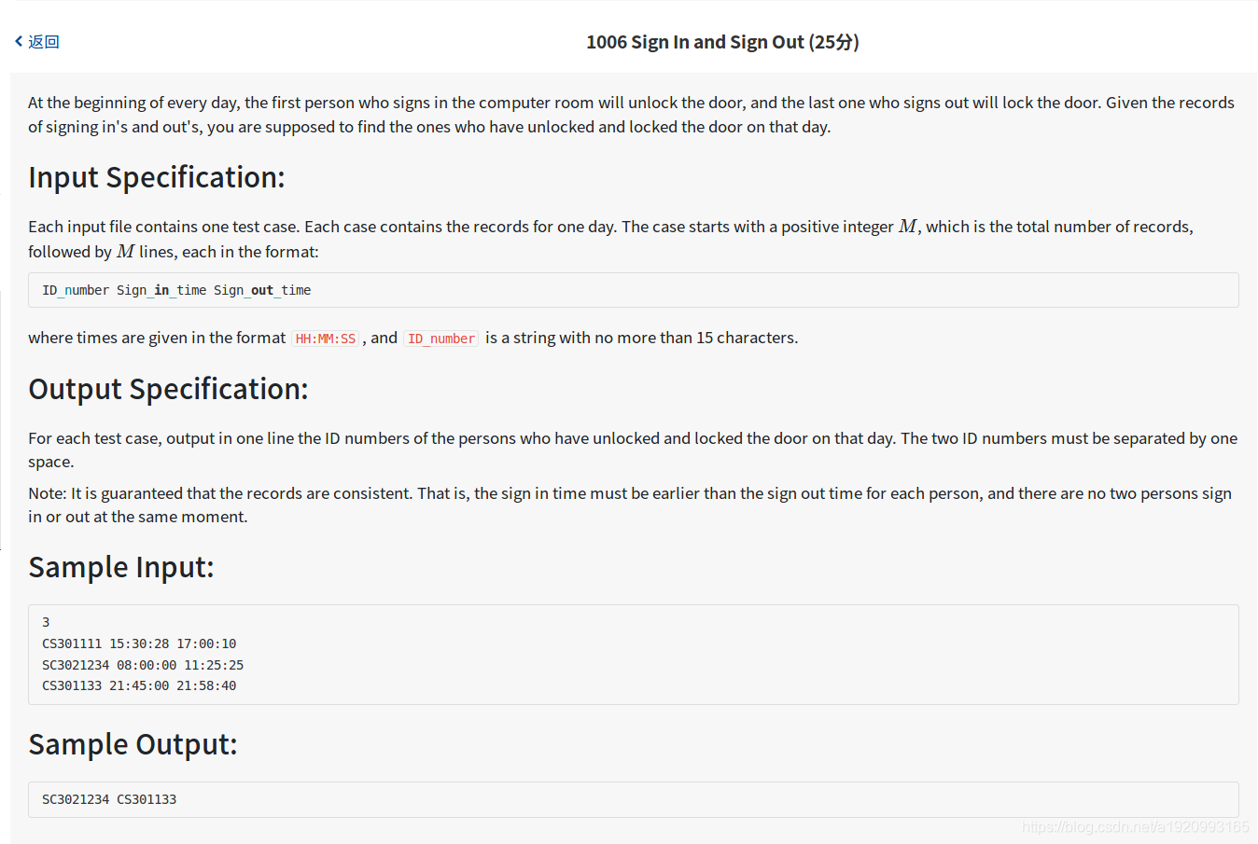Click the 'Sample Output:' heading
1258x844 pixels.
133,744
